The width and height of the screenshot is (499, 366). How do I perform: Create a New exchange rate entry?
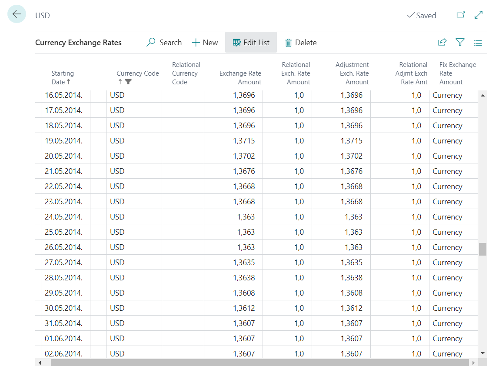coord(205,43)
